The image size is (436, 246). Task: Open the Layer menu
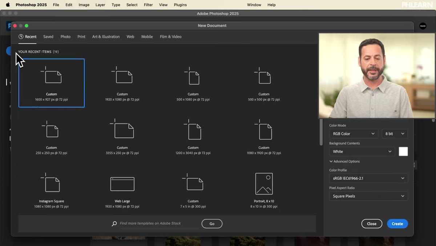100,5
